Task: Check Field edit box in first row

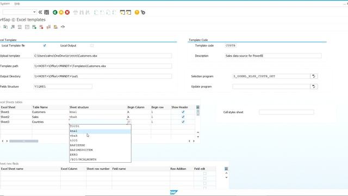Action: 205,174
